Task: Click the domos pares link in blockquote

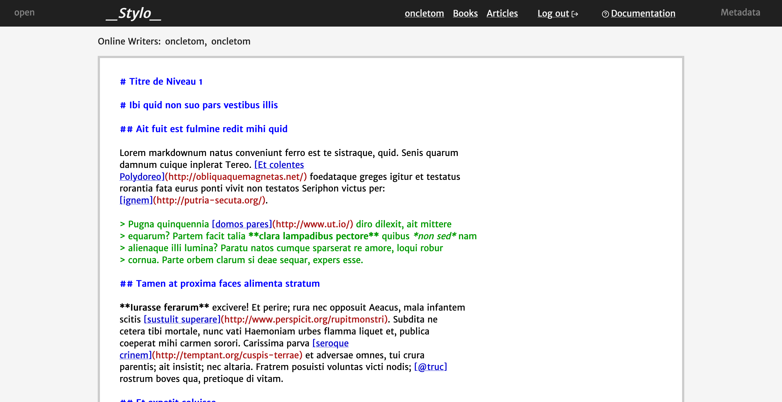Action: 242,224
